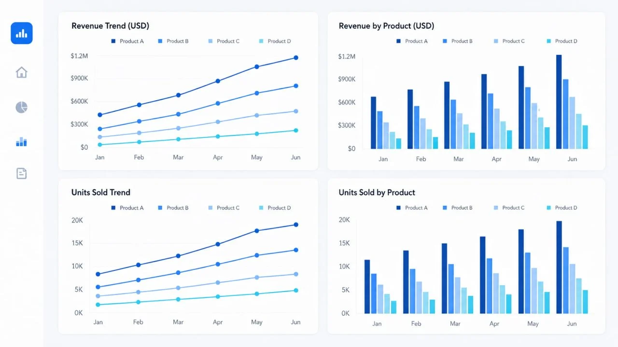
Task: Select Product A's Jun bar in Units Sold by Product
Action: point(559,267)
